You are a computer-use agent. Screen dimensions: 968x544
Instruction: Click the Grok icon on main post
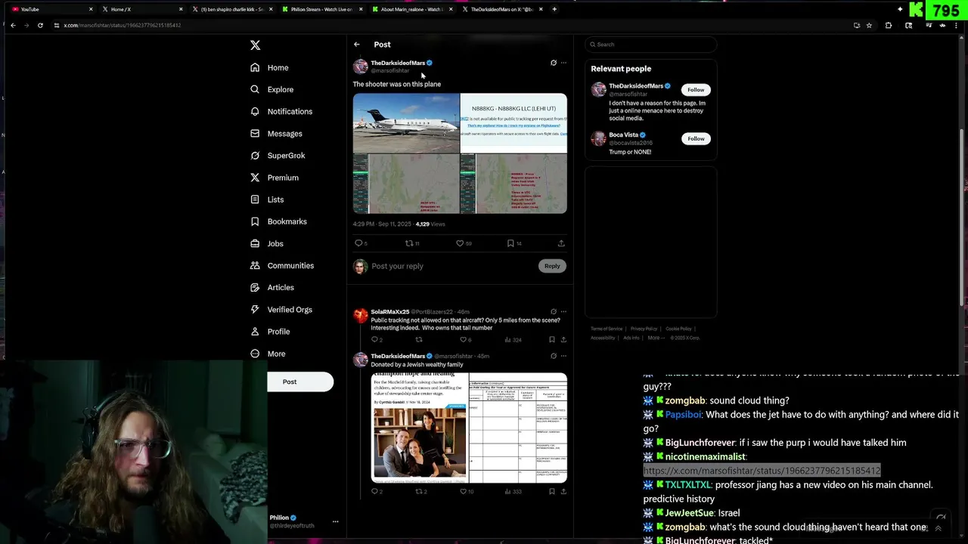[x=554, y=63]
